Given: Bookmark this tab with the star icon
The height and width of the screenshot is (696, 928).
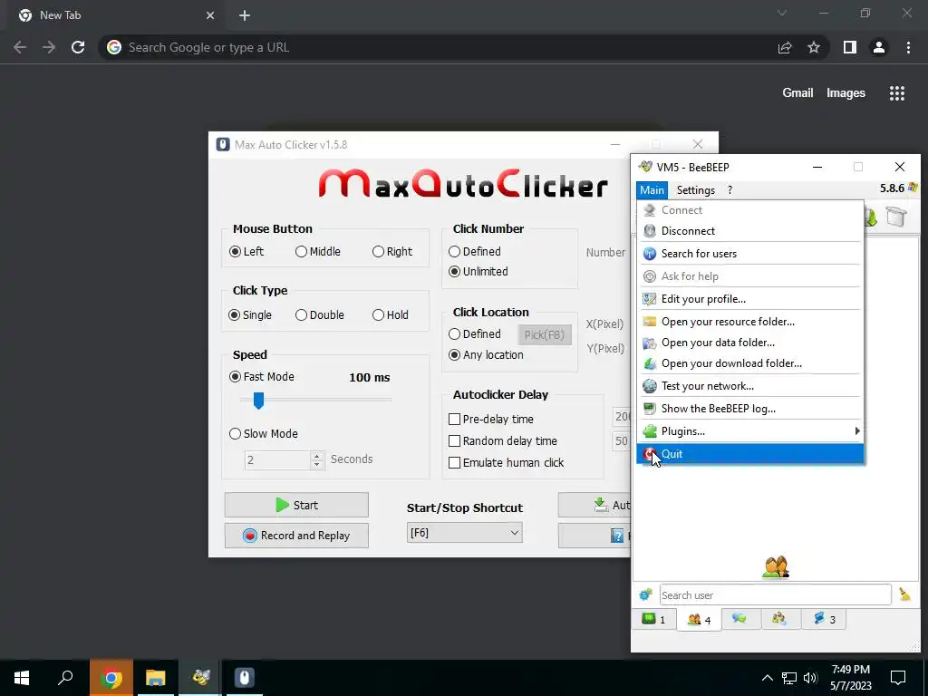Looking at the screenshot, I should 814,47.
